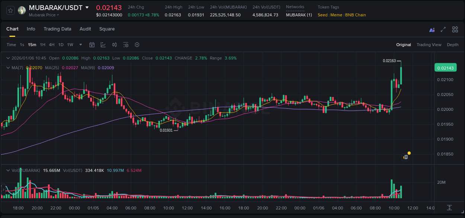Image resolution: width=465 pixels, height=218 pixels.
Task: Collapse the MA indicator row chevron
Action: pyautogui.click(x=8, y=68)
